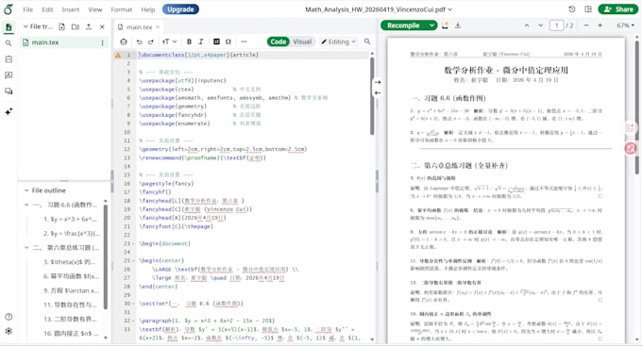The image size is (642, 346).
Task: Collapse the File tree section chevron
Action: point(25,26)
